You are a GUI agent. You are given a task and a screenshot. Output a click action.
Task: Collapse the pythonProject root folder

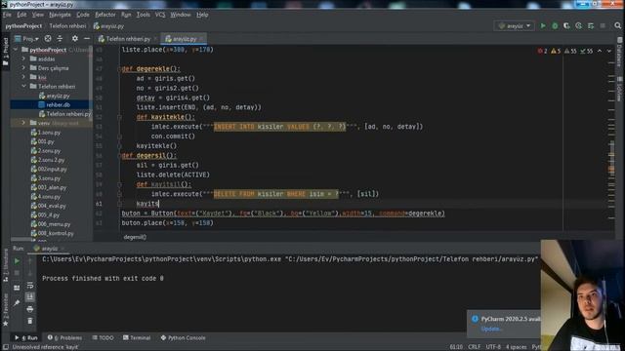(x=16, y=50)
